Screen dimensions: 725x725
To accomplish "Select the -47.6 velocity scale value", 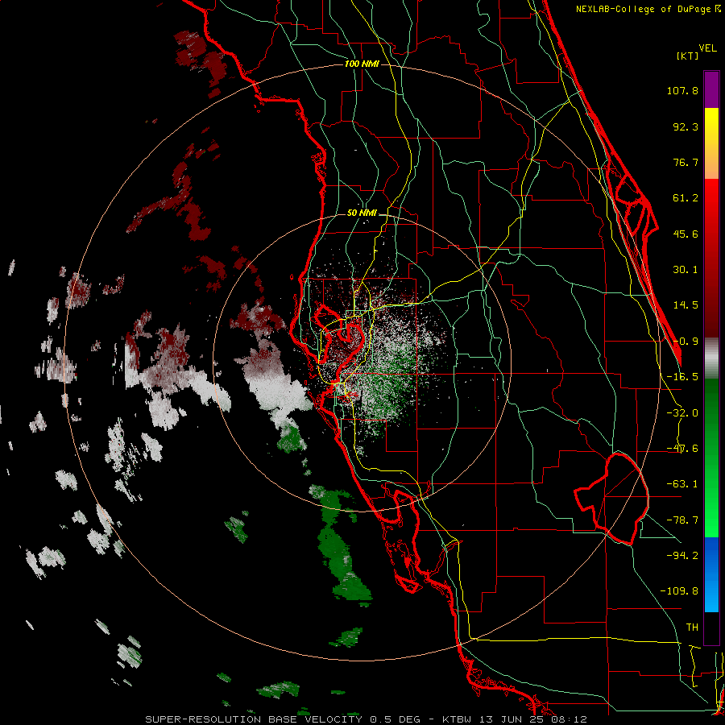I will tap(682, 449).
